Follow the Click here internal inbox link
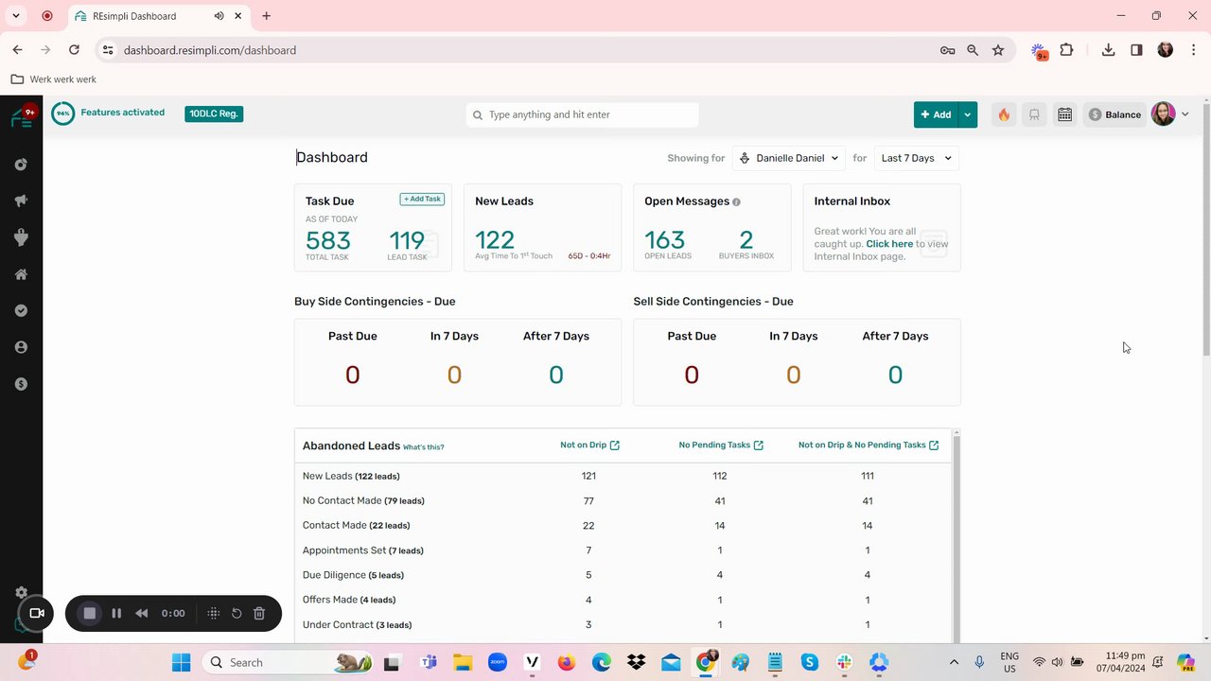This screenshot has width=1211, height=681. (889, 244)
